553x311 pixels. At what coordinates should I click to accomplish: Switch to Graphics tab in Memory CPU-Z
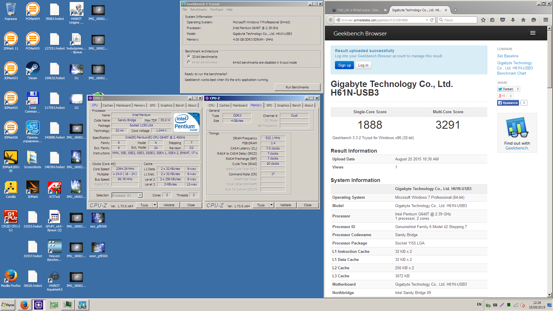283,105
